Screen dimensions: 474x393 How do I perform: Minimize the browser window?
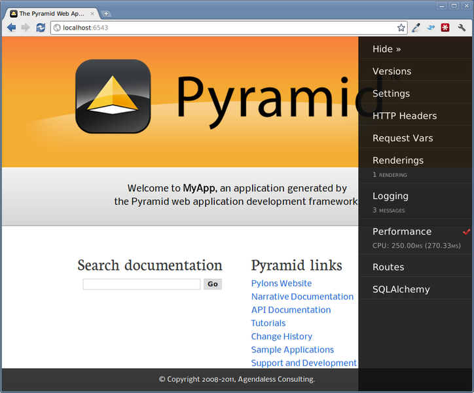[x=442, y=6]
